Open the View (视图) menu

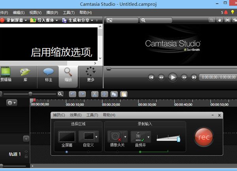(x=35, y=13)
